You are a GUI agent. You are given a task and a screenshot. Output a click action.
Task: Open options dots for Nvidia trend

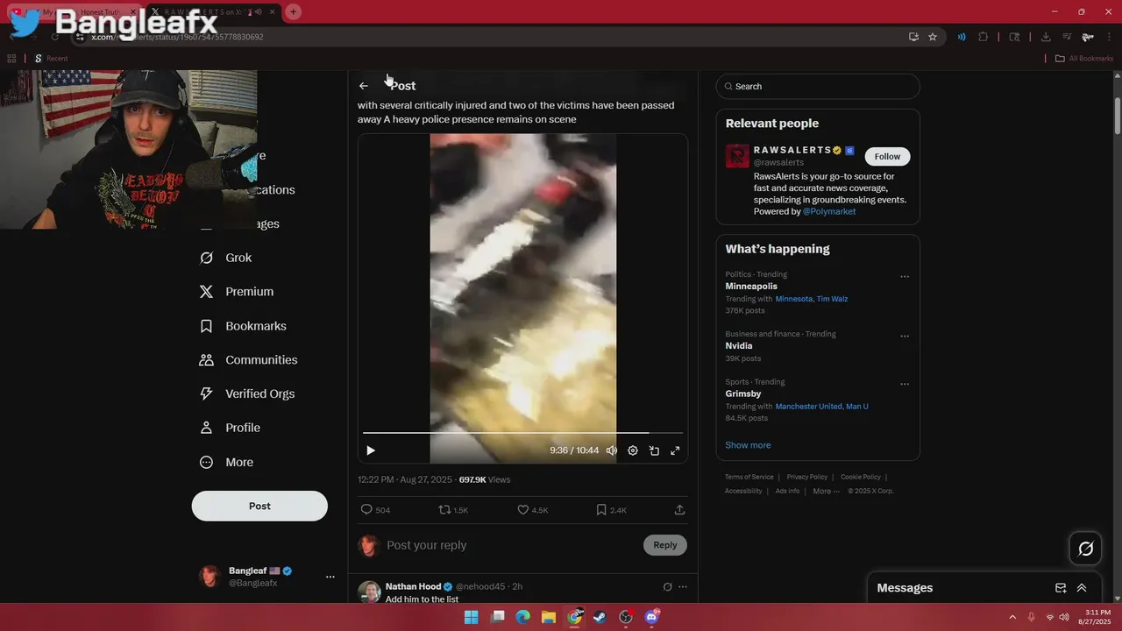pyautogui.click(x=905, y=337)
